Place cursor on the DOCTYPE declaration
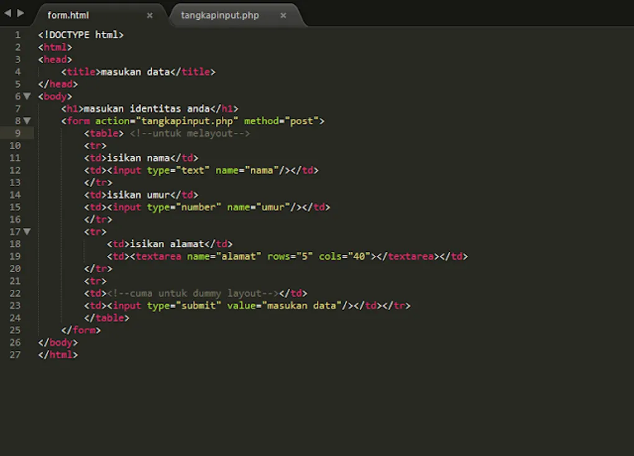This screenshot has height=456, width=634. (x=81, y=35)
